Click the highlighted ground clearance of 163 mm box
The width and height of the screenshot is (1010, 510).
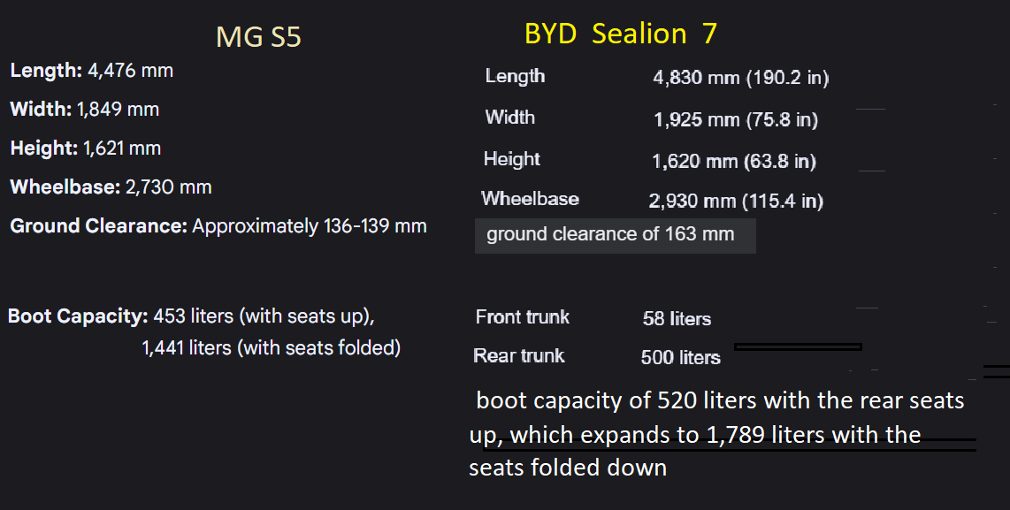[x=615, y=235]
